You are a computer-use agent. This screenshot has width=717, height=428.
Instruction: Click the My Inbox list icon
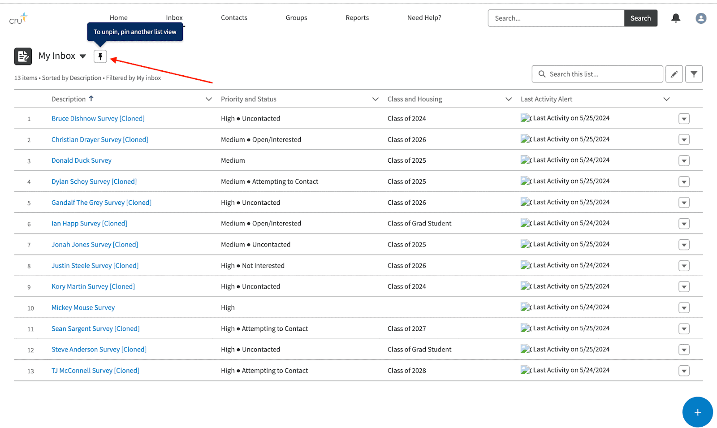pos(23,56)
